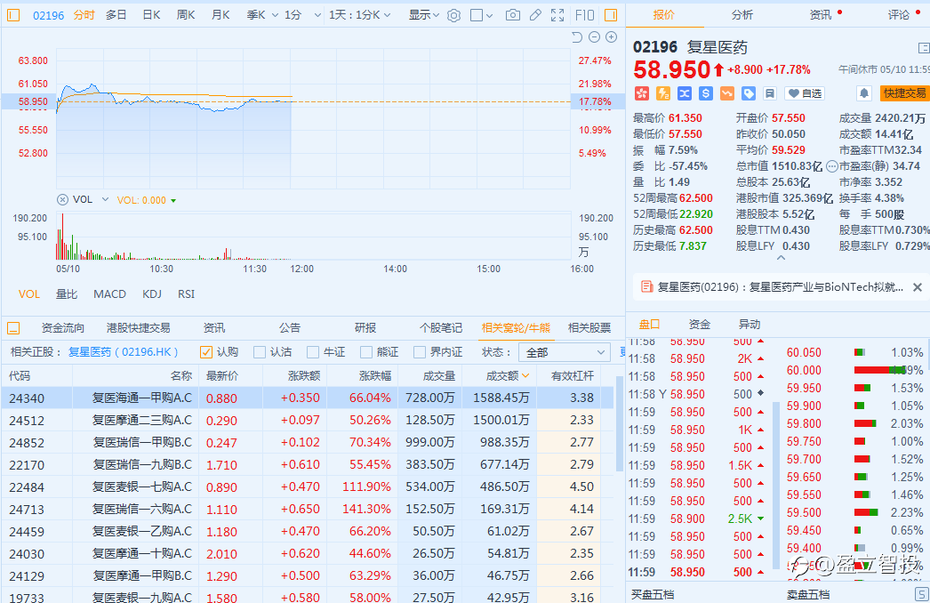Open the VOL indicator dropdown arrow
This screenshot has height=603, width=930.
[x=105, y=199]
